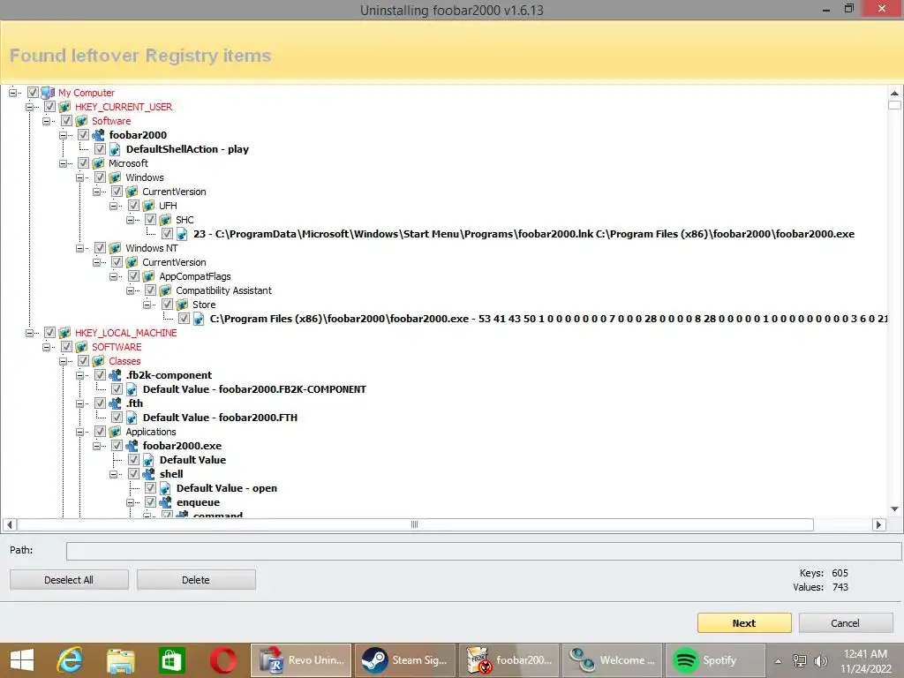This screenshot has width=904, height=678.
Task: Click the horizontal scrollbar right arrow
Action: point(878,524)
